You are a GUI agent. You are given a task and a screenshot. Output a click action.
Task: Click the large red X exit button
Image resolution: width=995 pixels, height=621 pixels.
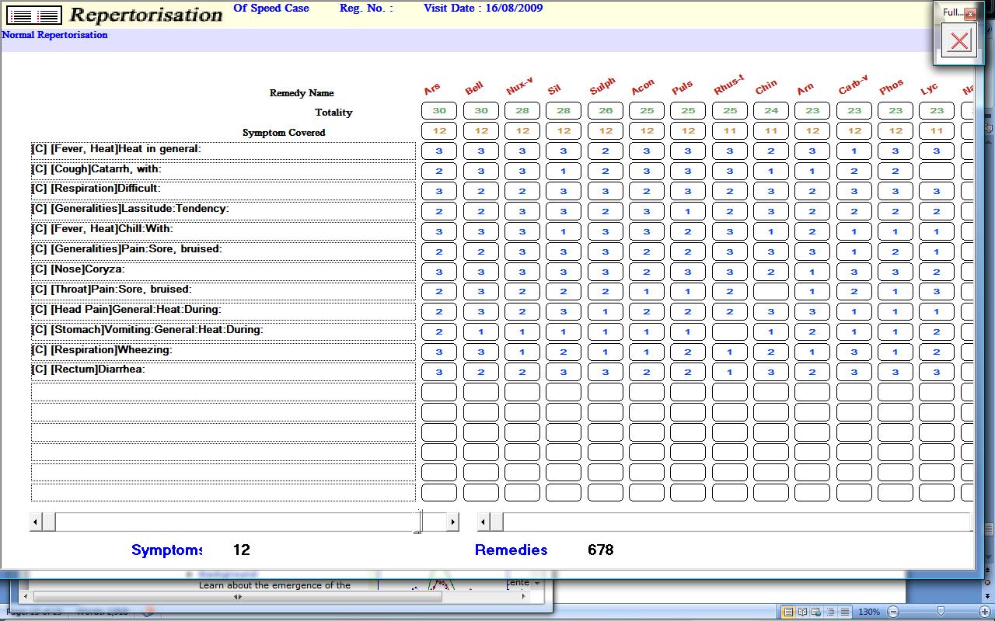(x=959, y=40)
